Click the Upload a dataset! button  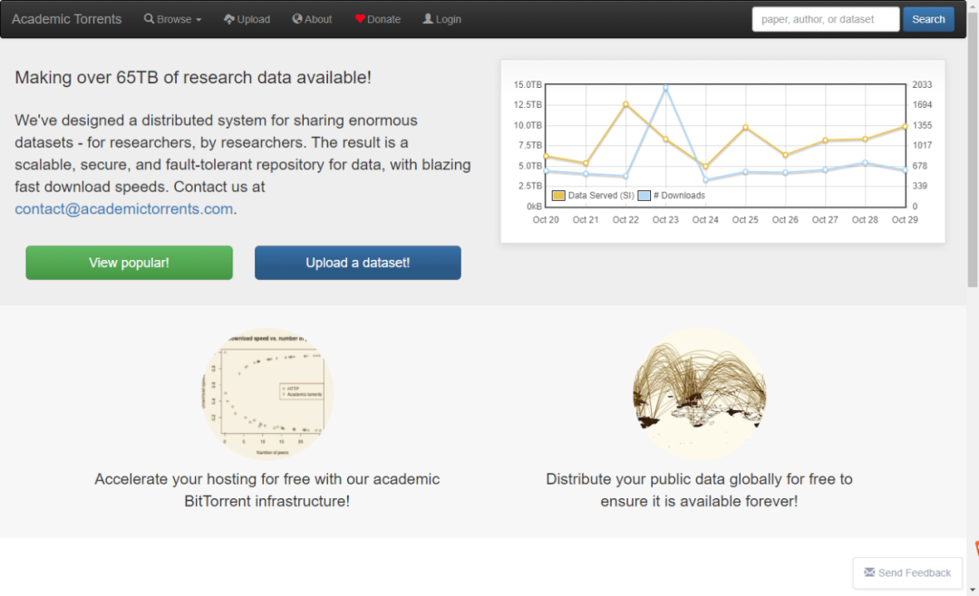tap(357, 263)
